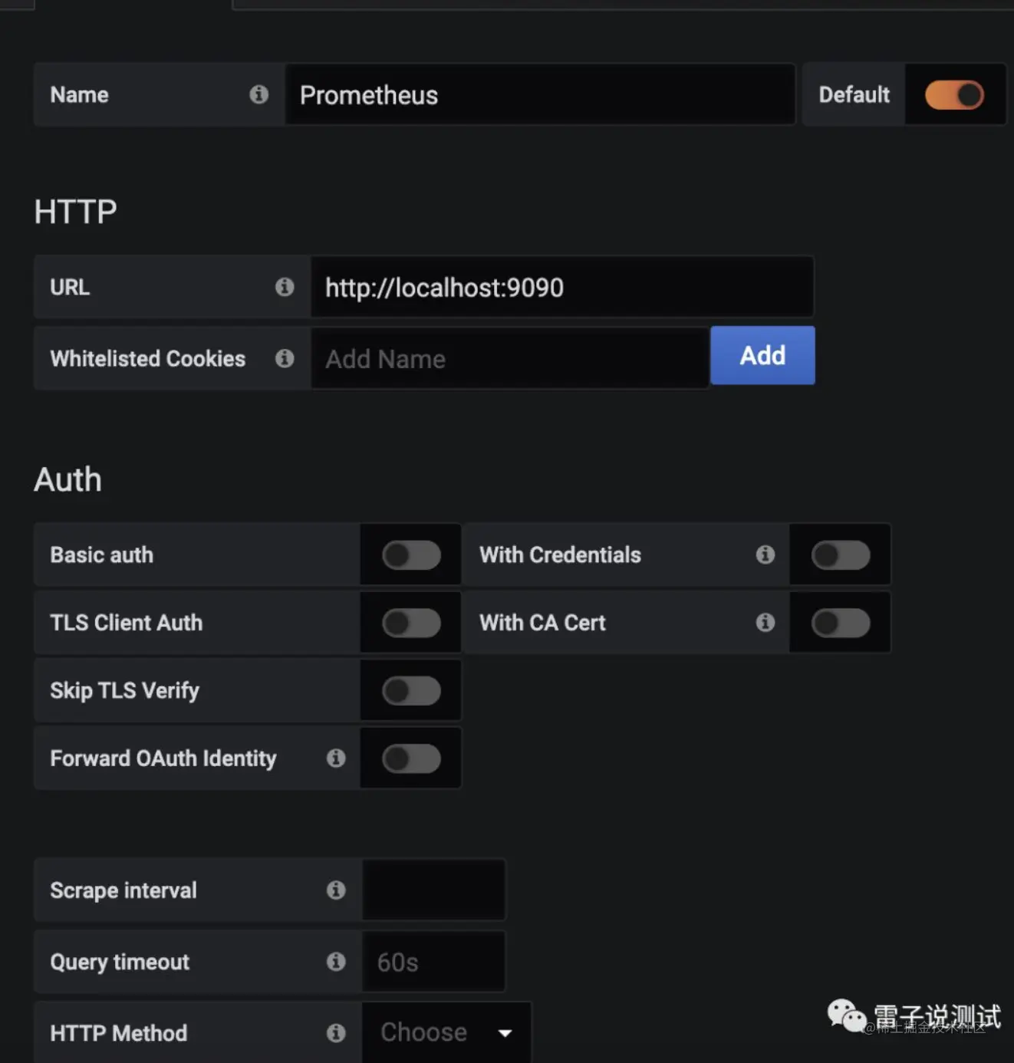This screenshot has height=1063, width=1014.
Task: Click the Basic auth label
Action: tap(102, 555)
